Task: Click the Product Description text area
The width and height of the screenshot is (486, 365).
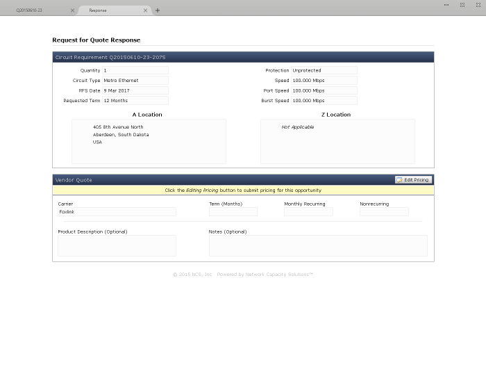Action: (x=117, y=245)
